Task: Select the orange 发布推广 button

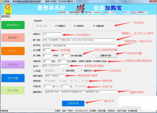Action: tap(13, 51)
